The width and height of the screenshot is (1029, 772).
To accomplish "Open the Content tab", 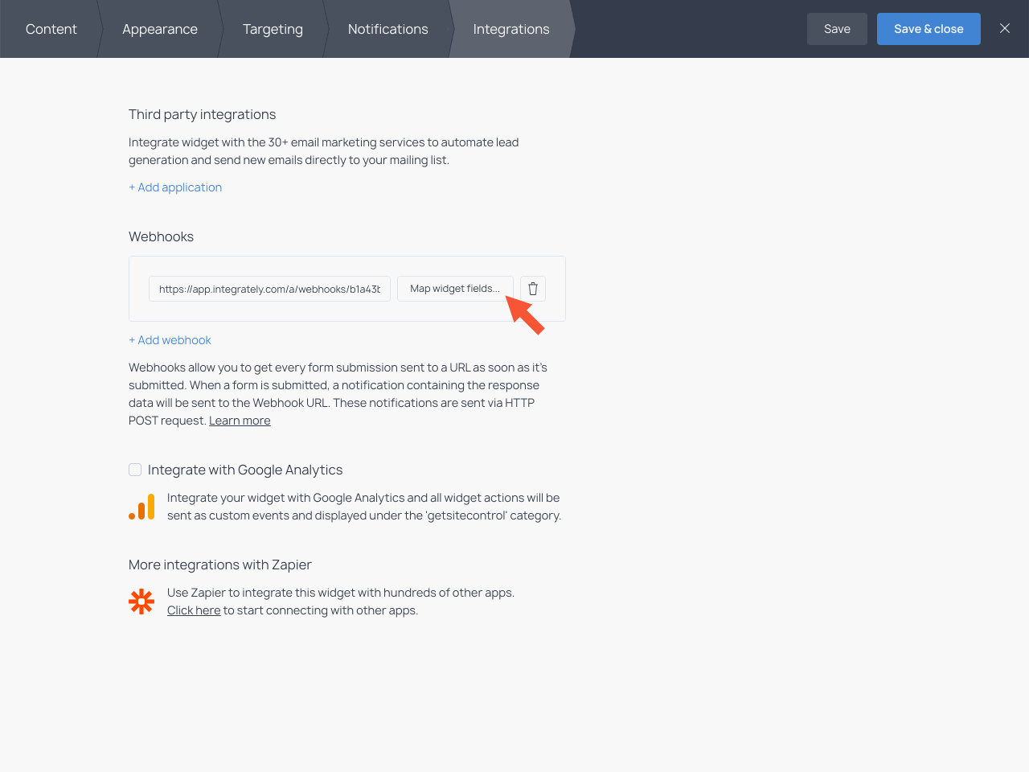I will (x=51, y=29).
